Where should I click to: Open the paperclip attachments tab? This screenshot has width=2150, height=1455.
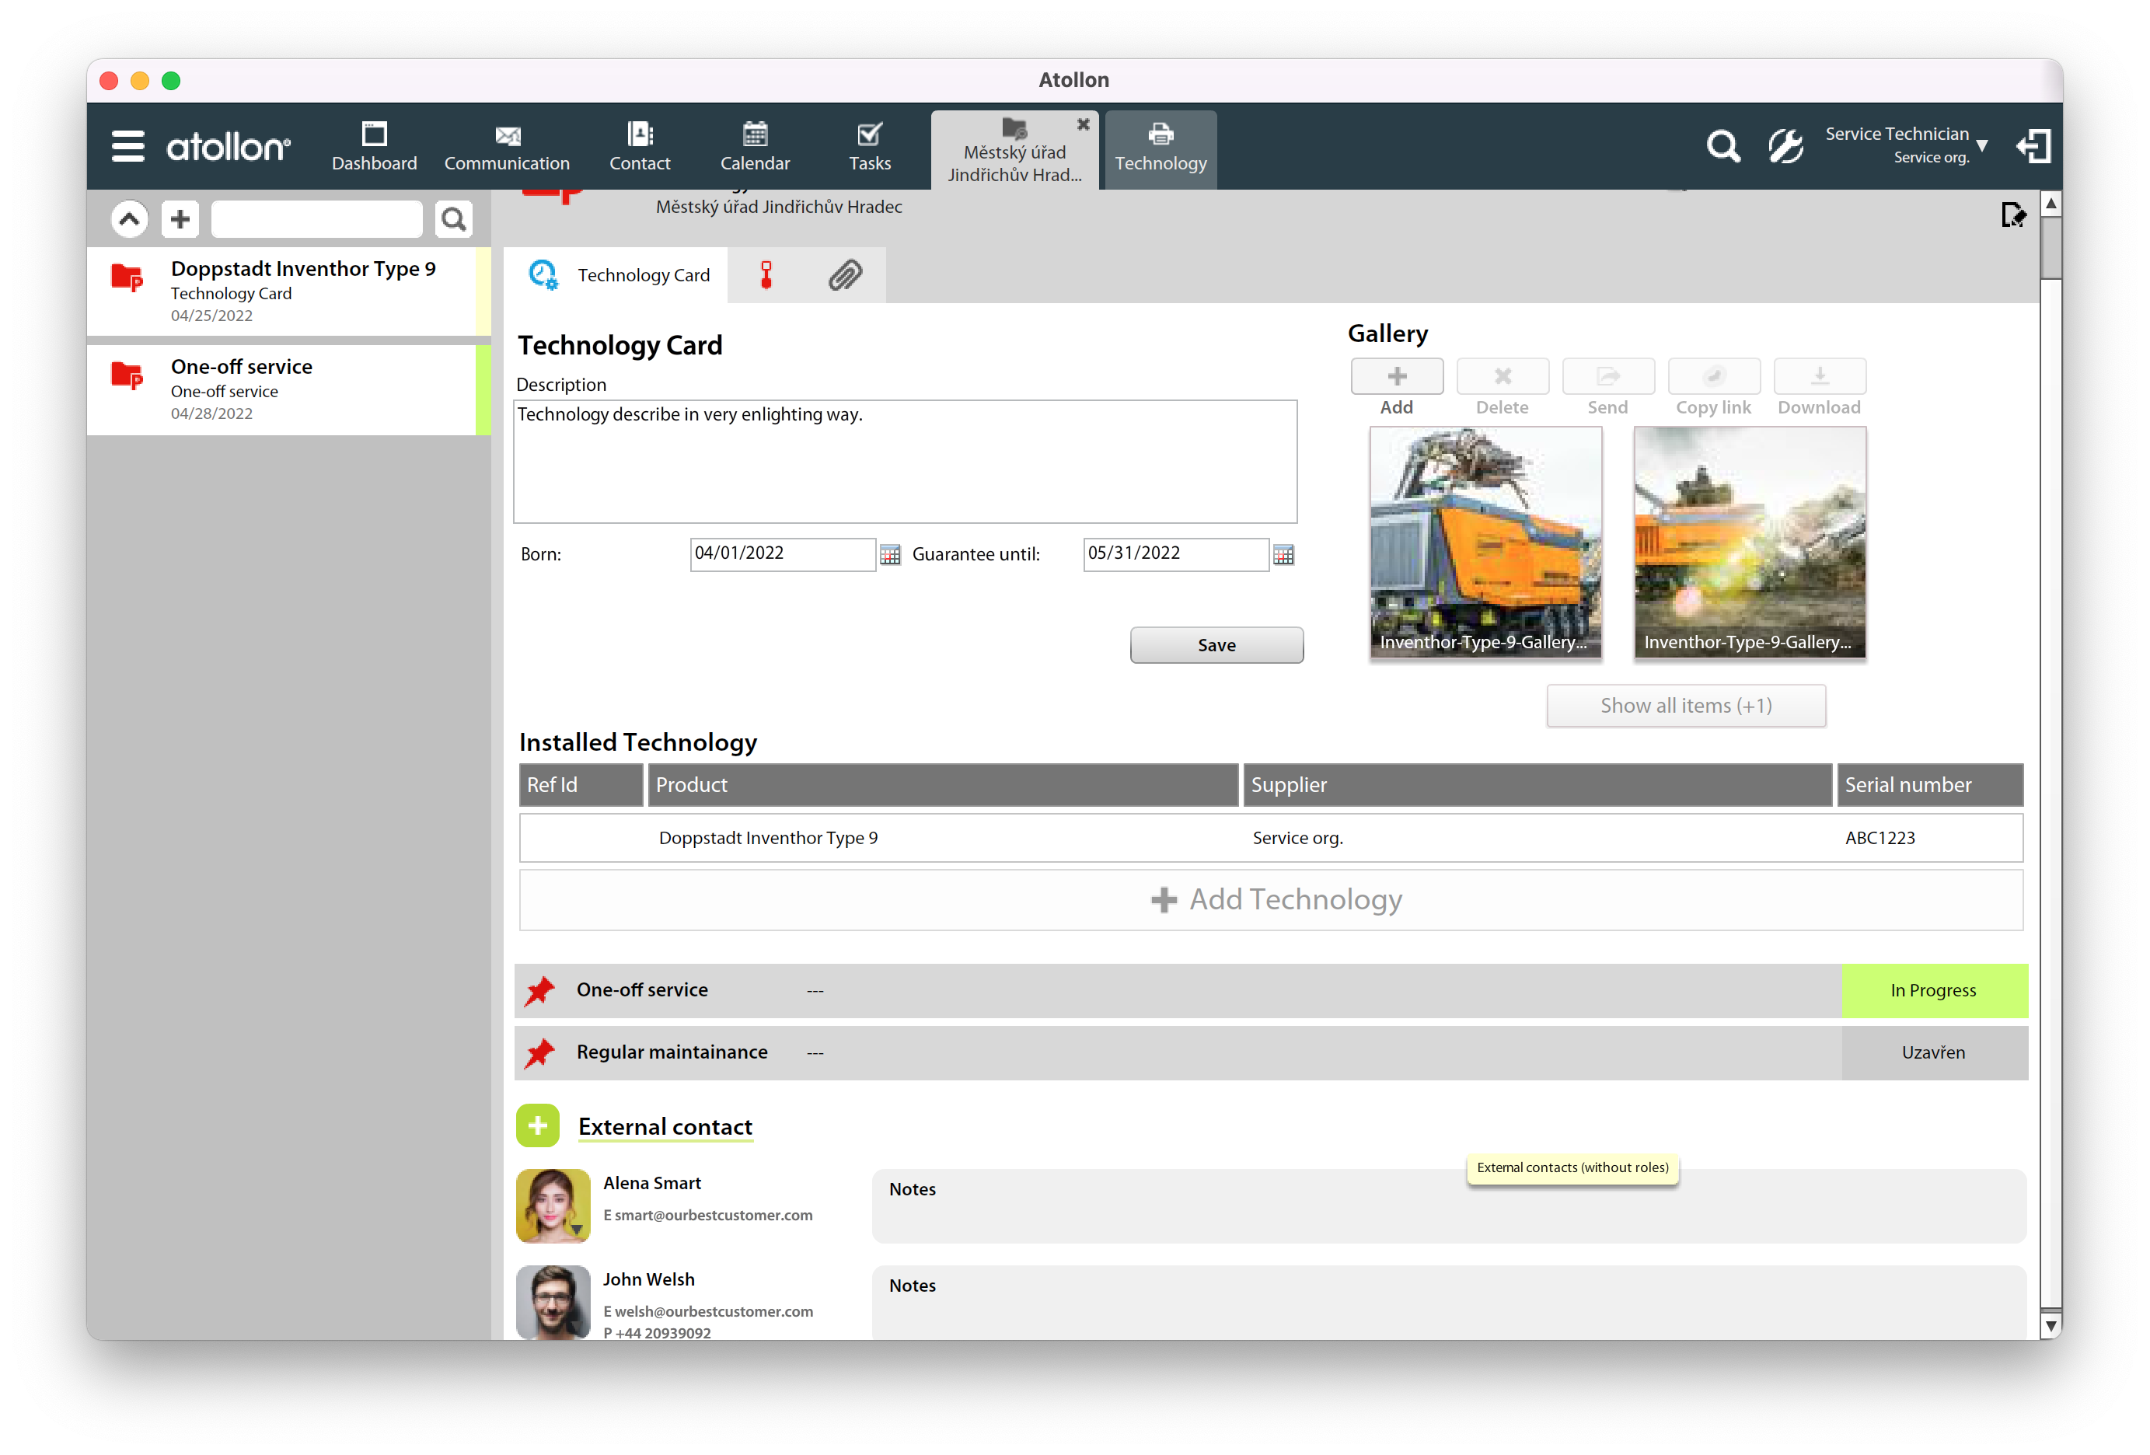[x=845, y=276]
